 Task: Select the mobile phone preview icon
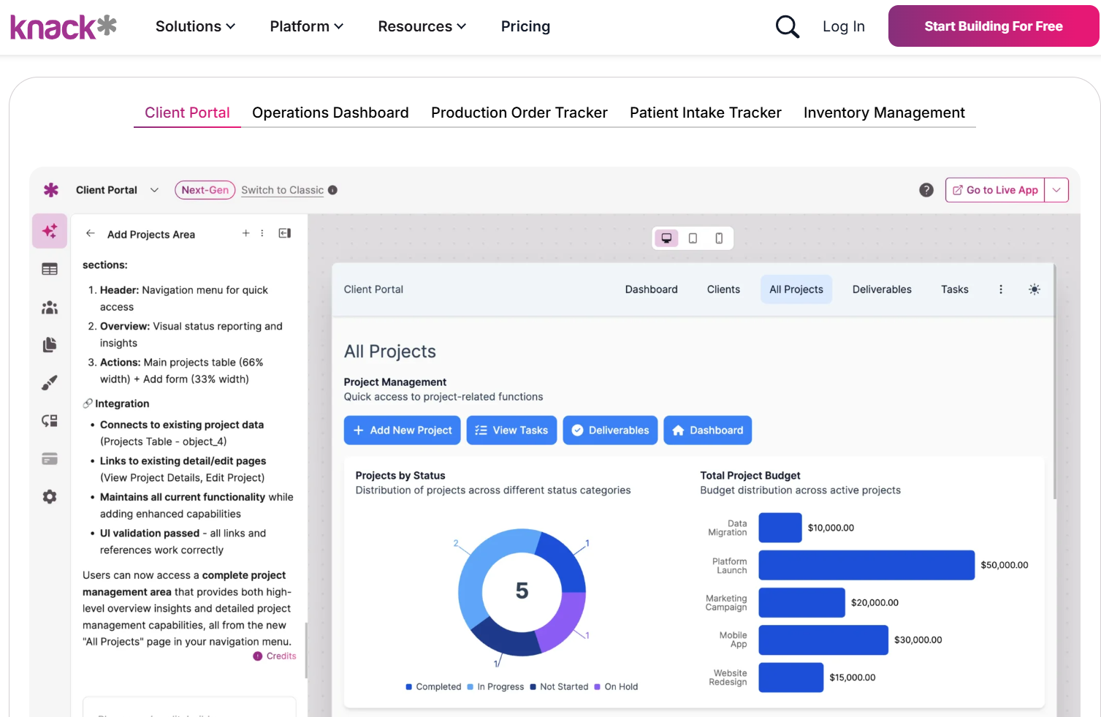click(x=719, y=238)
